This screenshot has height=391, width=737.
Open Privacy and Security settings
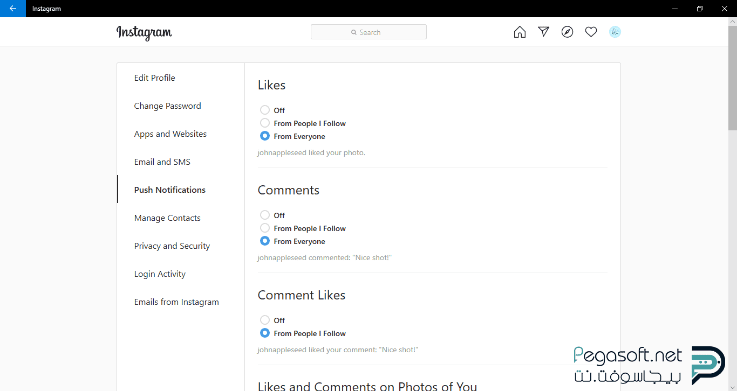(x=181, y=246)
